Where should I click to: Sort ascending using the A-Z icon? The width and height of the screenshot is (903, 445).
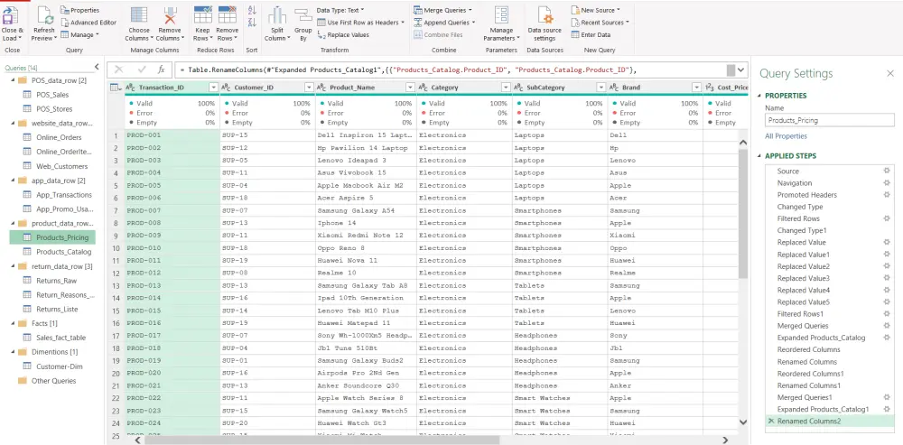click(x=252, y=10)
